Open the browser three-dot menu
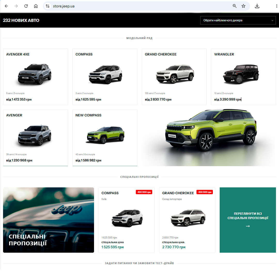 pos(276,6)
